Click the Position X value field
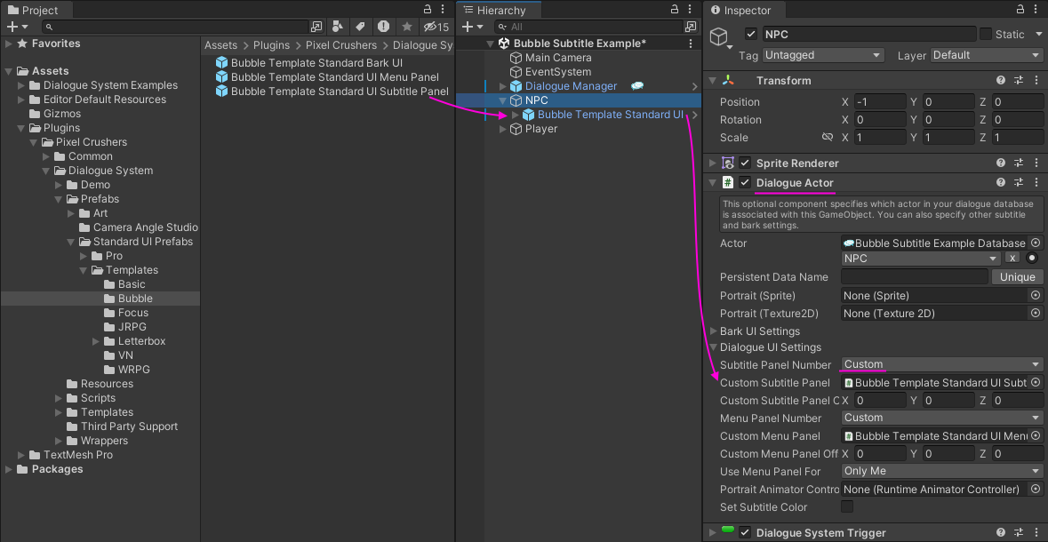 point(879,102)
